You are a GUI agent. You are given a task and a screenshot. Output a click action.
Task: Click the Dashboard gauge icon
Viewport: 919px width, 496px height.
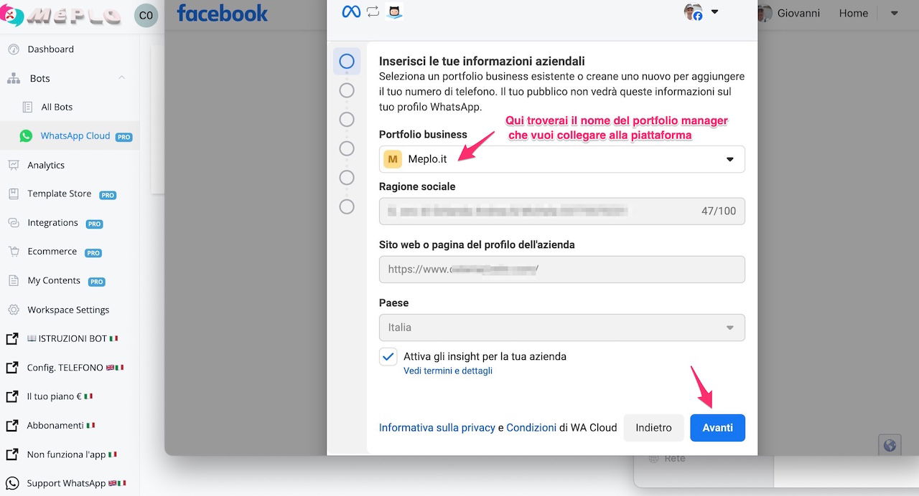point(14,49)
